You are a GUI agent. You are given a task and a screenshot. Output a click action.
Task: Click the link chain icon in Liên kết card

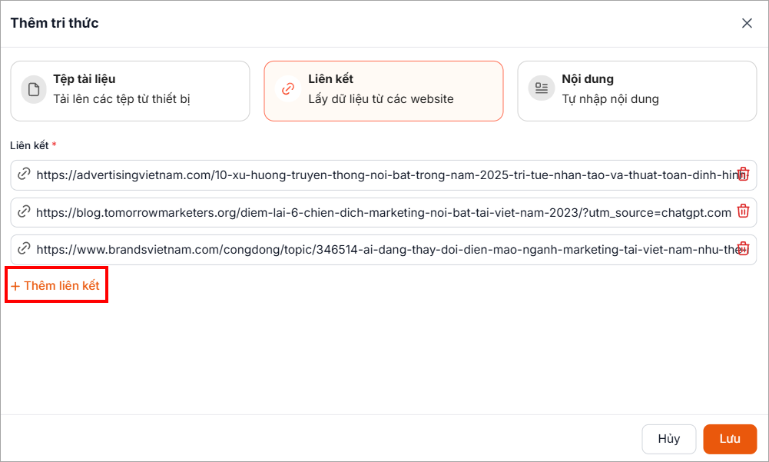[288, 88]
